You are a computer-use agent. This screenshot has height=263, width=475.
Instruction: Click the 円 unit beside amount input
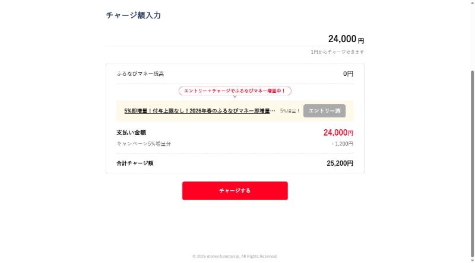(361, 41)
